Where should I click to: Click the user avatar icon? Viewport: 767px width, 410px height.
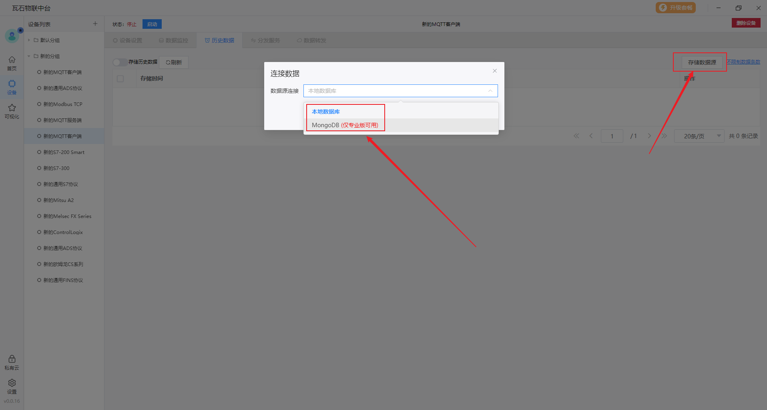click(12, 36)
